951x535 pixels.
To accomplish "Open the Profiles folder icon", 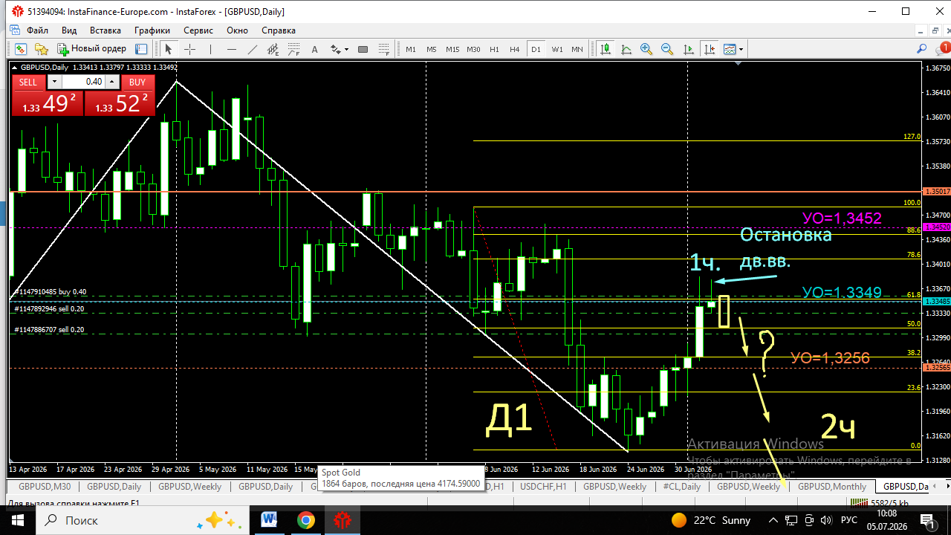I will pos(42,49).
